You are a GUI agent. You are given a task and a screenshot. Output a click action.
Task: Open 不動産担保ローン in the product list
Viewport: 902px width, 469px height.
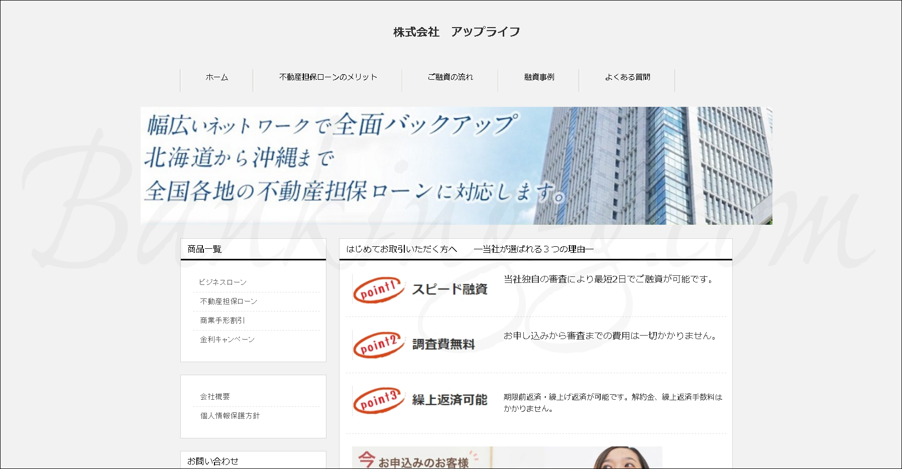[x=229, y=301]
